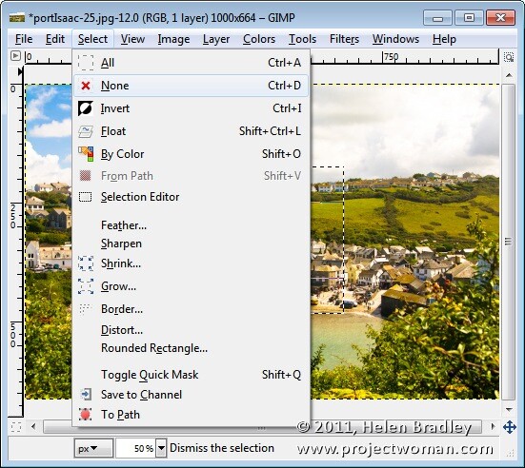
Task: Toggle Quick Mask button at bottom-left corner
Action: pyautogui.click(x=16, y=427)
